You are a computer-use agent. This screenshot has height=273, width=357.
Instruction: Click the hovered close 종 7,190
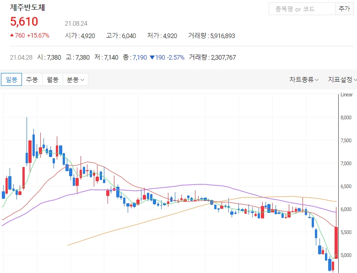(135, 57)
